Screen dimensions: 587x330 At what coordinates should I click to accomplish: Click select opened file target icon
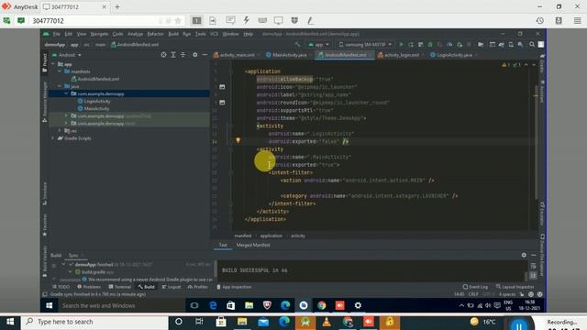pyautogui.click(x=163, y=55)
